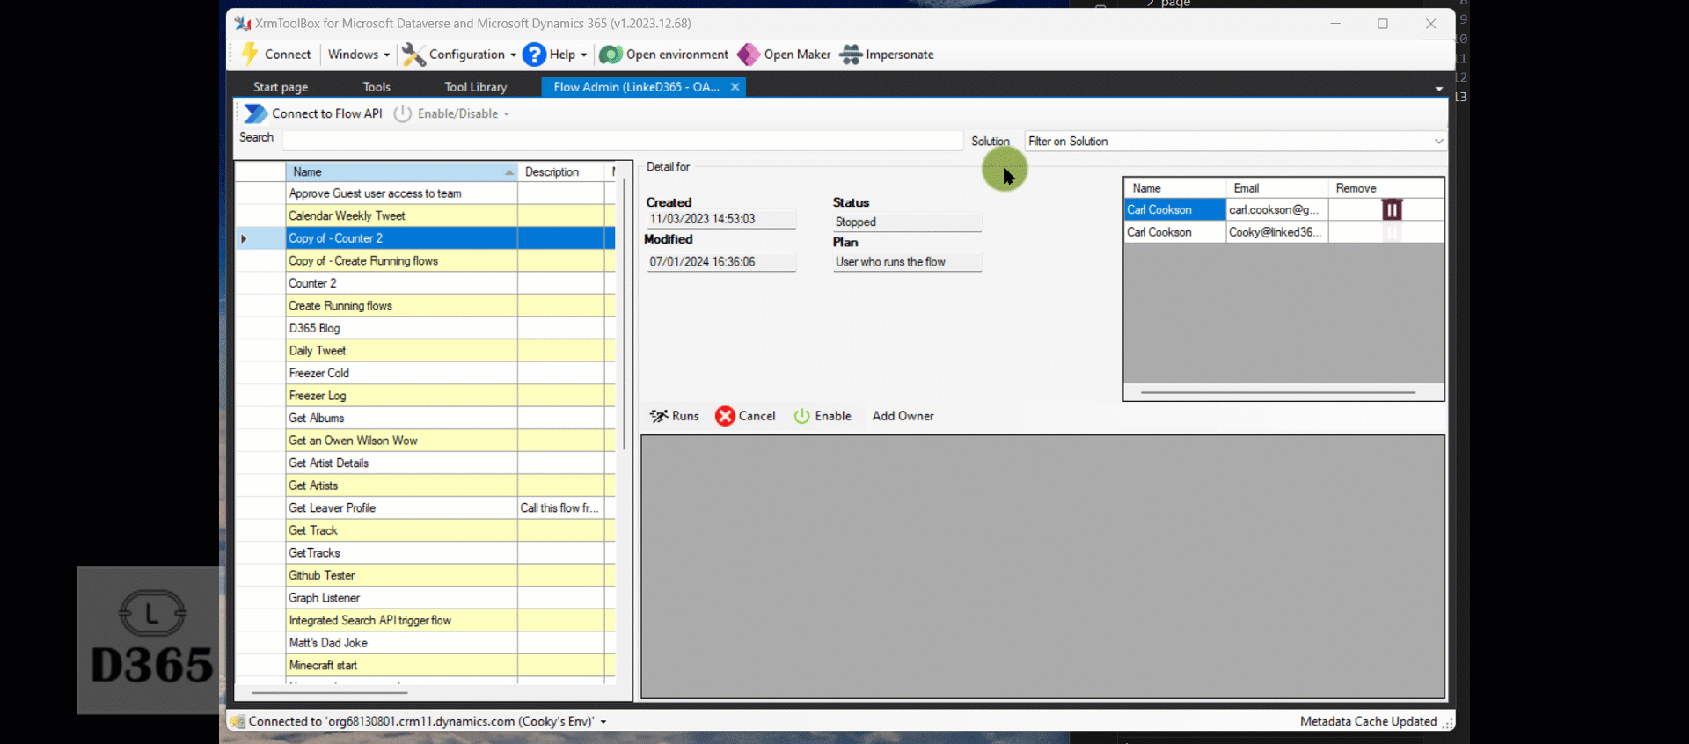The width and height of the screenshot is (1689, 744).
Task: Click Open environment button text
Action: [x=676, y=55]
